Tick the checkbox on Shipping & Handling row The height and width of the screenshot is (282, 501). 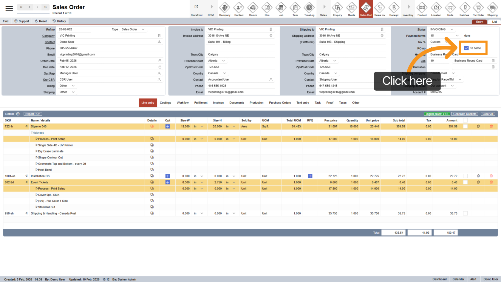tap(465, 213)
